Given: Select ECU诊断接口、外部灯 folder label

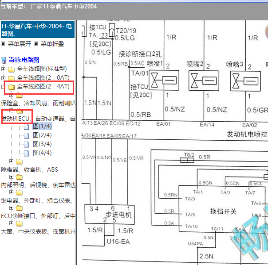Looking at the screenshot, I should pos(38,216).
